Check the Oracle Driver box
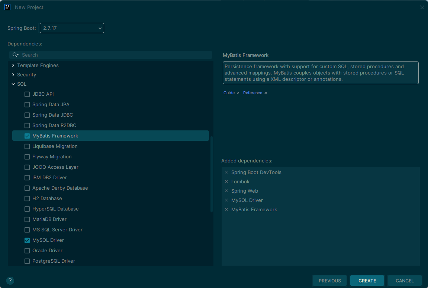The height and width of the screenshot is (288, 428). point(27,250)
